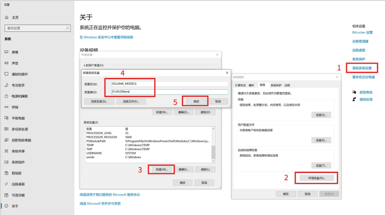This screenshot has height=215, width=385.
Task: Select the PSModulePath system variable row
Action: [x=148, y=141]
